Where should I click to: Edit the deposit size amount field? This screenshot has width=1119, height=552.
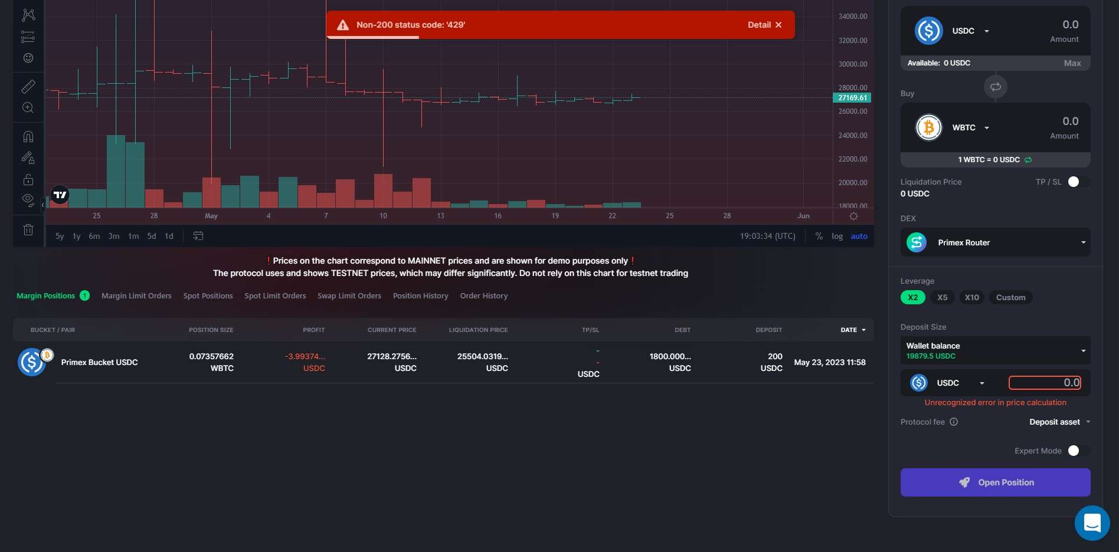tap(1045, 383)
